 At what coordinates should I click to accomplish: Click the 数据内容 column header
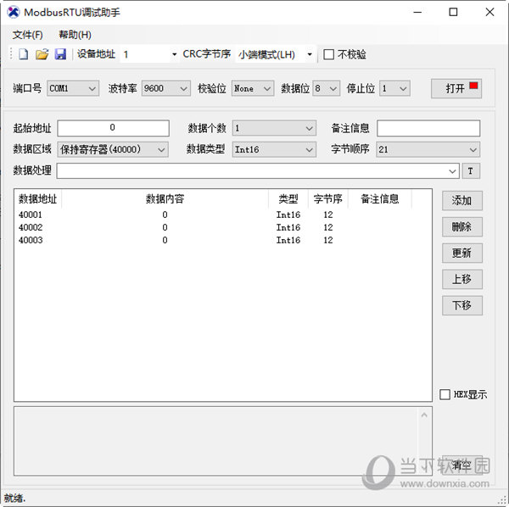(165, 198)
